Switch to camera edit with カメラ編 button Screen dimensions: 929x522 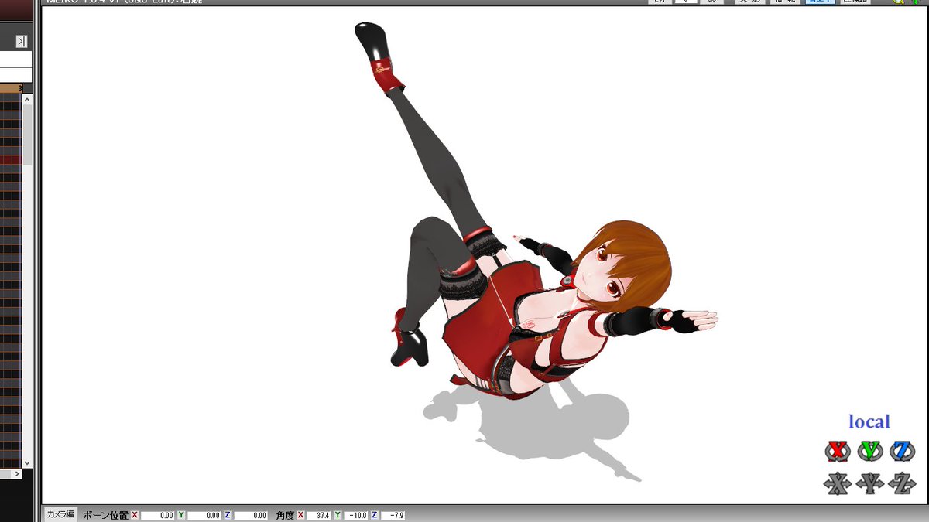pos(60,514)
